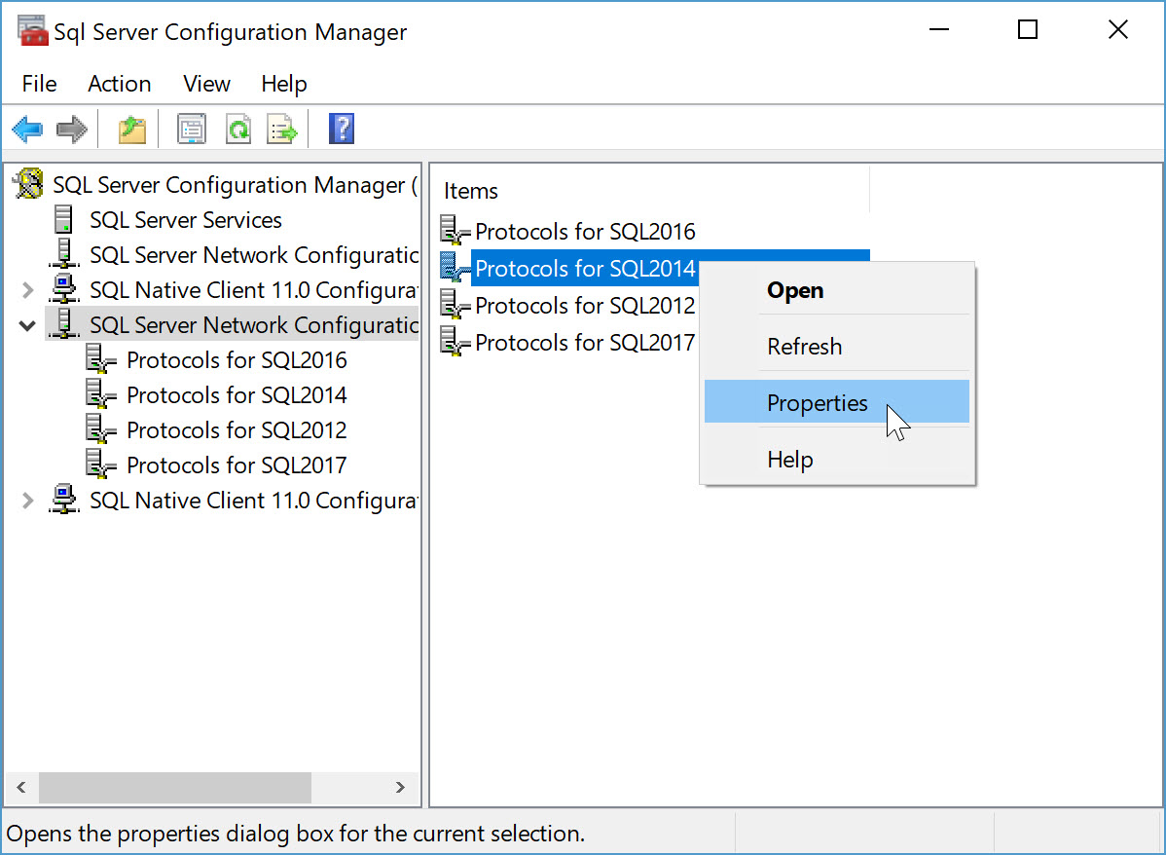Open the Properties toolbar icon

191,129
